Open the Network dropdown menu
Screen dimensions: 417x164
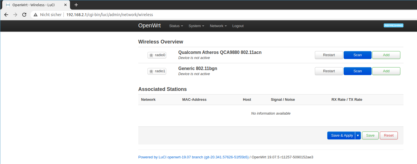click(218, 26)
